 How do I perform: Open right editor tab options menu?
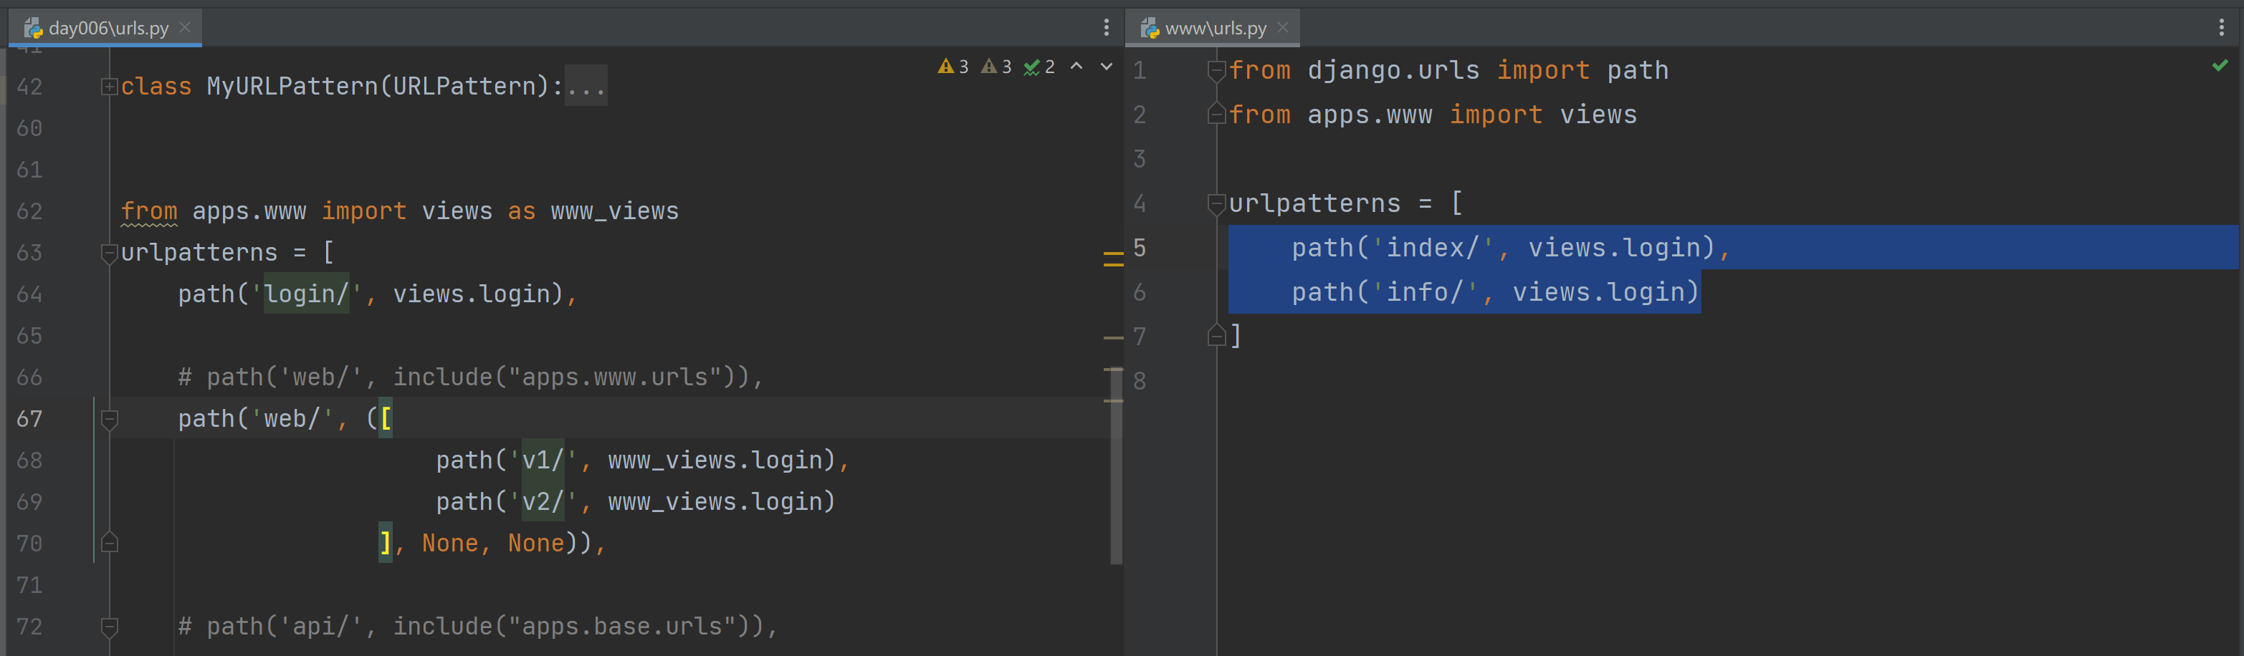click(2221, 28)
